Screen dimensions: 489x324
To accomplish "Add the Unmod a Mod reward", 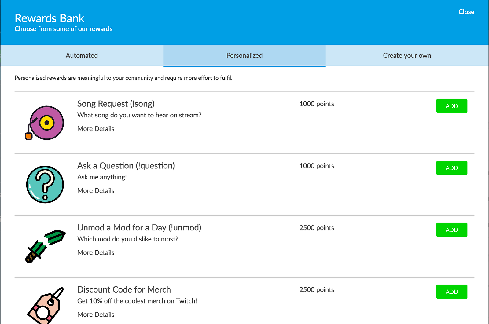I will click(451, 230).
